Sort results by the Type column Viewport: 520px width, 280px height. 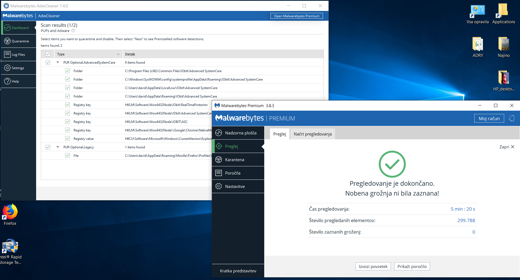[x=61, y=54]
